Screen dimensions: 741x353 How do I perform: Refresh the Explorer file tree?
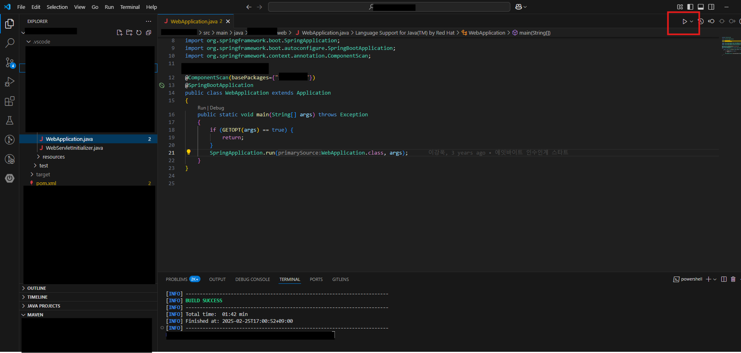(139, 33)
